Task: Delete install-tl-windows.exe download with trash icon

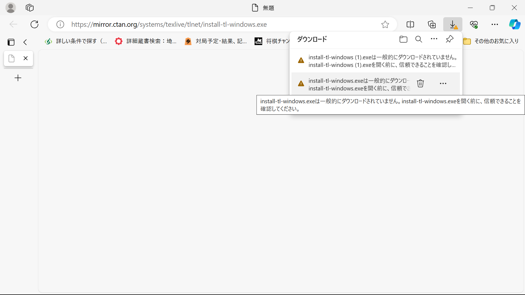Action: point(420,83)
